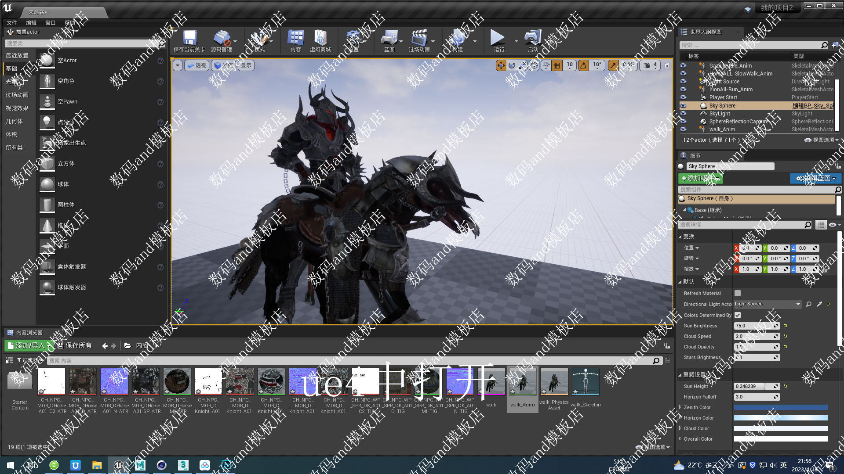The height and width of the screenshot is (474, 844).
Task: Click the 保存当前关卡 save level icon
Action: point(189,38)
